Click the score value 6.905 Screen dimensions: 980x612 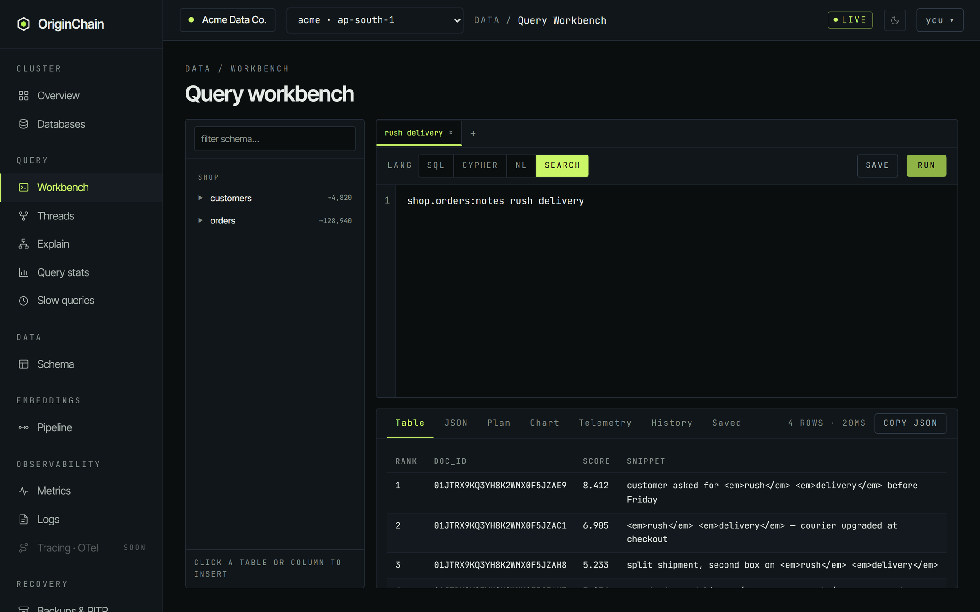pos(596,525)
